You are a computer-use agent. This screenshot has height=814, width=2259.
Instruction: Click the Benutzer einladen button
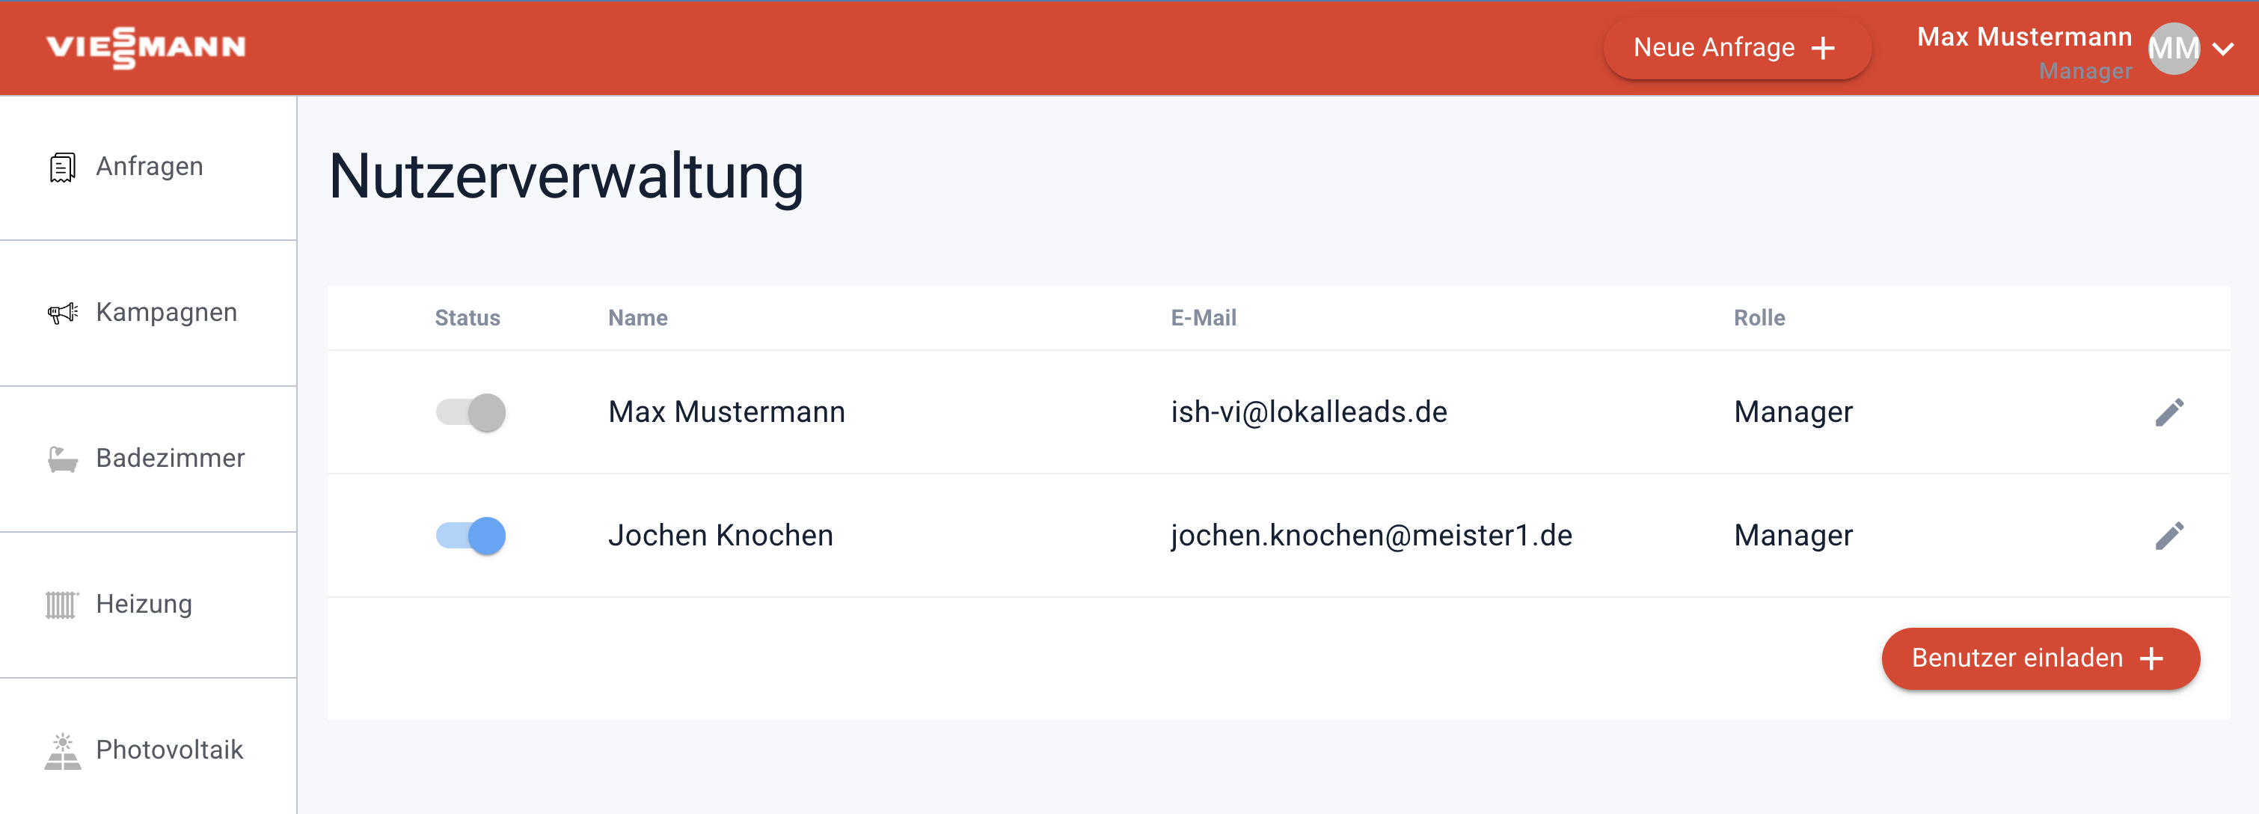pyautogui.click(x=2040, y=658)
